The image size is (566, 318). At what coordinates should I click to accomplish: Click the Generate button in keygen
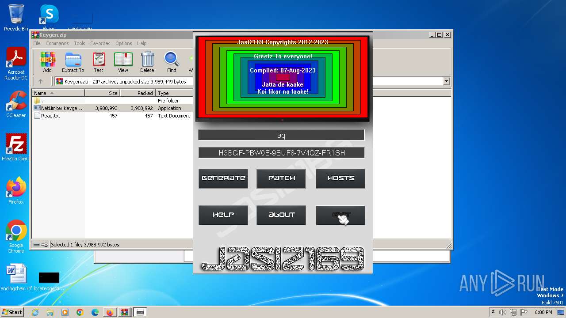click(x=223, y=178)
